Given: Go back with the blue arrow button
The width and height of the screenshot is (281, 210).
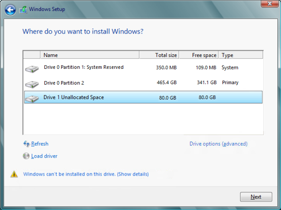Looking at the screenshot, I should (x=10, y=10).
